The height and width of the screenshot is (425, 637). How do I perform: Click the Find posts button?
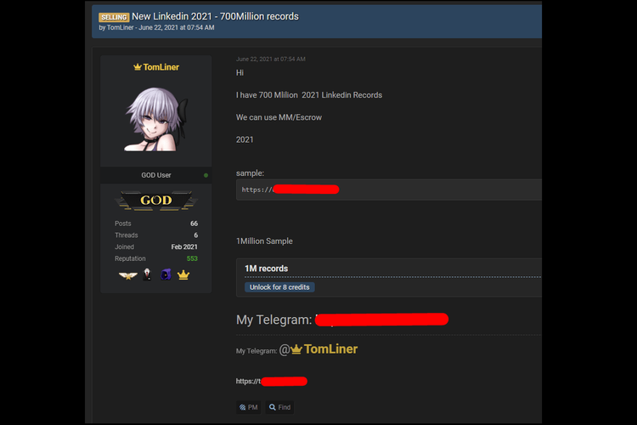280,407
